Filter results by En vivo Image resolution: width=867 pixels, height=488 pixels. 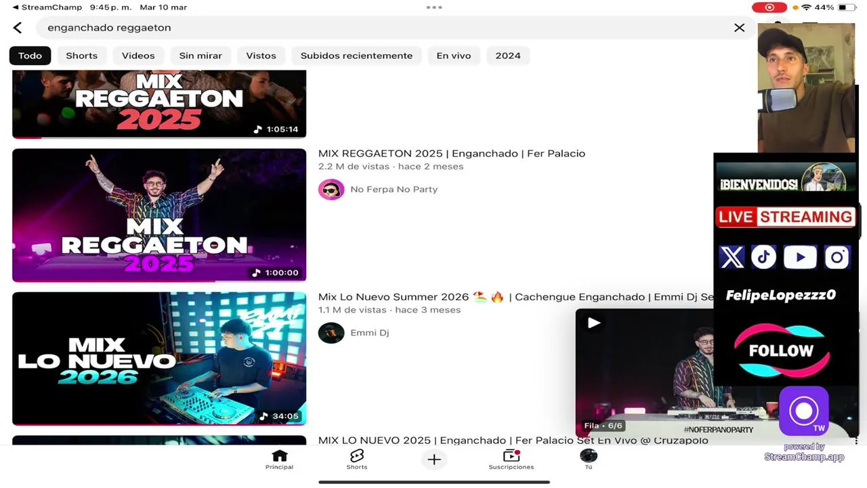coord(454,56)
